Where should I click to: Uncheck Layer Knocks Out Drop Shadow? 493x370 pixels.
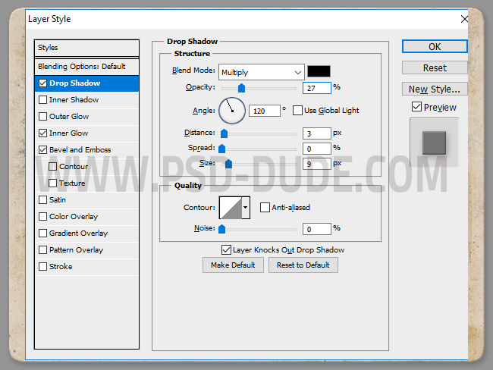coord(226,250)
